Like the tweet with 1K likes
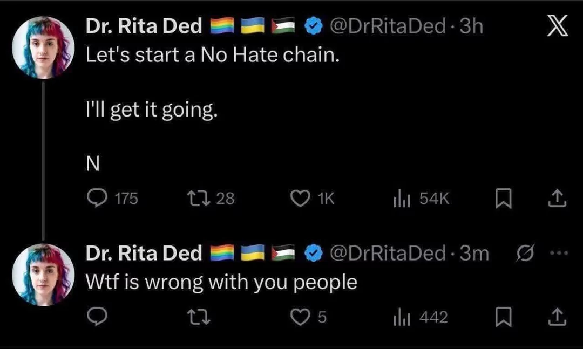 (x=300, y=199)
